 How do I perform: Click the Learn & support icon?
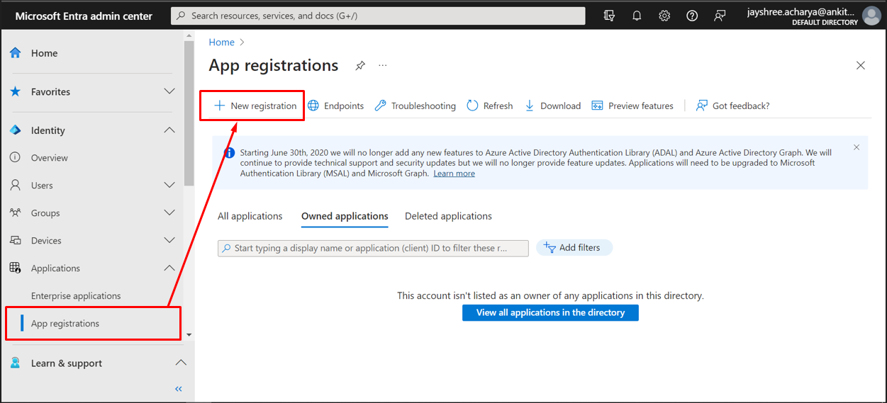16,363
